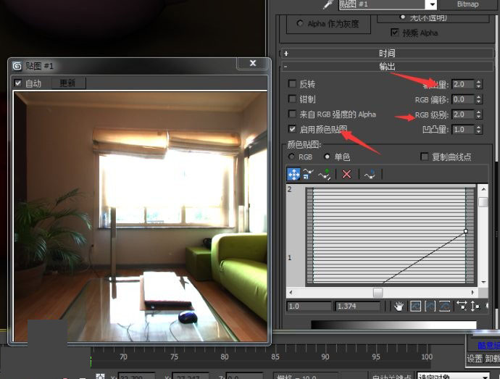Click the RGB 偏移 spinner arrows
500x379 pixels.
[x=478, y=99]
